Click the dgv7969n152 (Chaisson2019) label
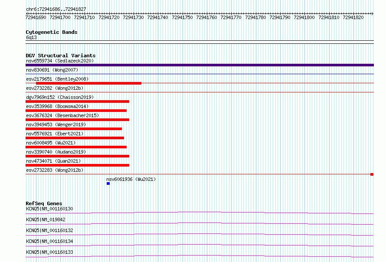 pos(60,97)
